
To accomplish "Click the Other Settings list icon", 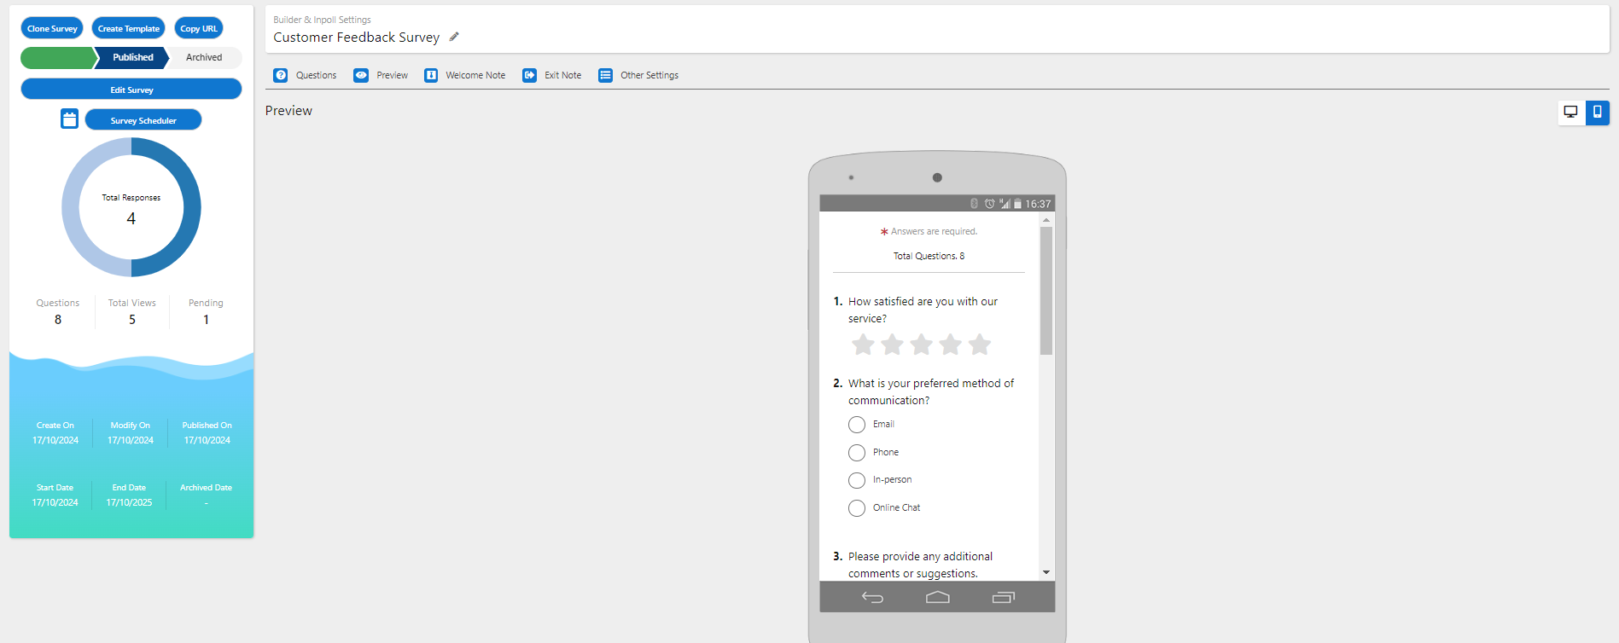I will point(605,75).
